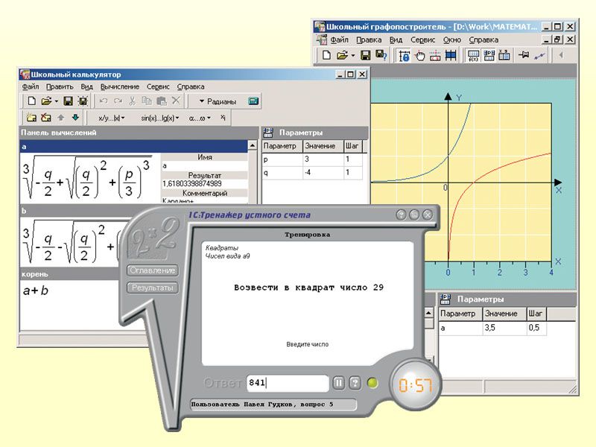Screen dimensions: 596x447
Task: Open the Вычисление menu in the calculator
Action: [x=119, y=86]
